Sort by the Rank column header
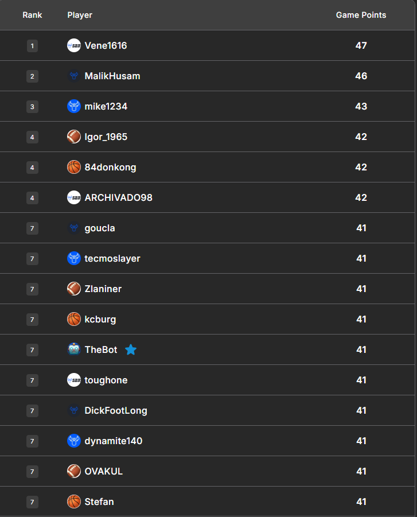 (x=32, y=15)
